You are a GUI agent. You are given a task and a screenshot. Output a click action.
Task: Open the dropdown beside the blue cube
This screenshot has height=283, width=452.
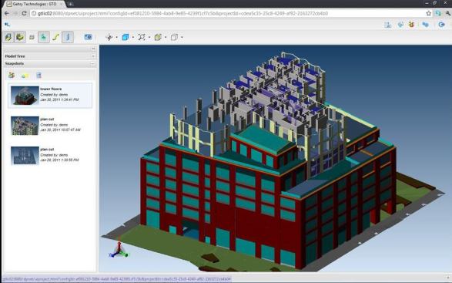click(133, 37)
